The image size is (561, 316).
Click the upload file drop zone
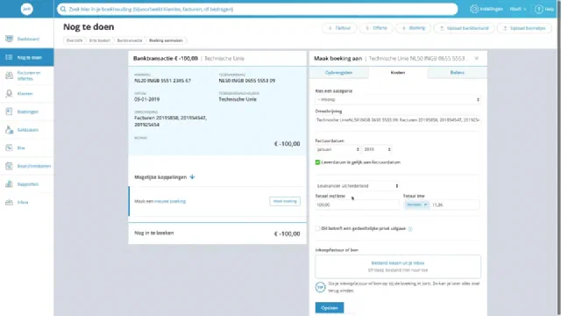(x=398, y=267)
